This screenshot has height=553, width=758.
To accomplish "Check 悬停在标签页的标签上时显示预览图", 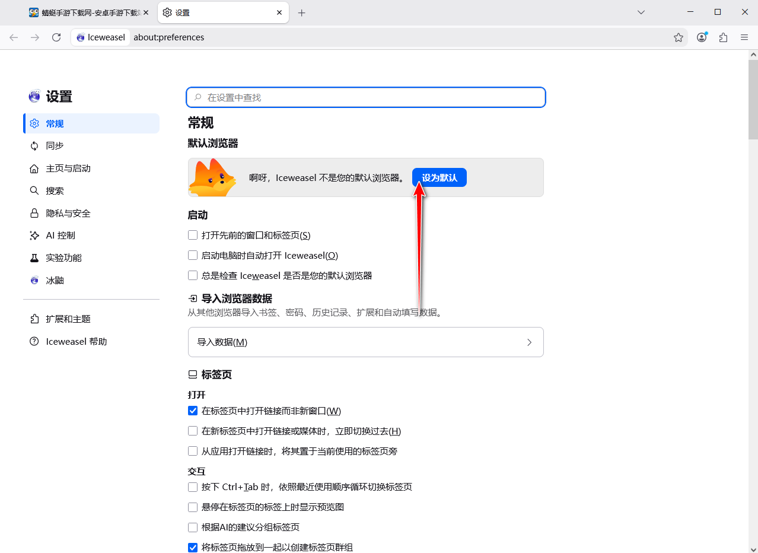I will [x=193, y=507].
